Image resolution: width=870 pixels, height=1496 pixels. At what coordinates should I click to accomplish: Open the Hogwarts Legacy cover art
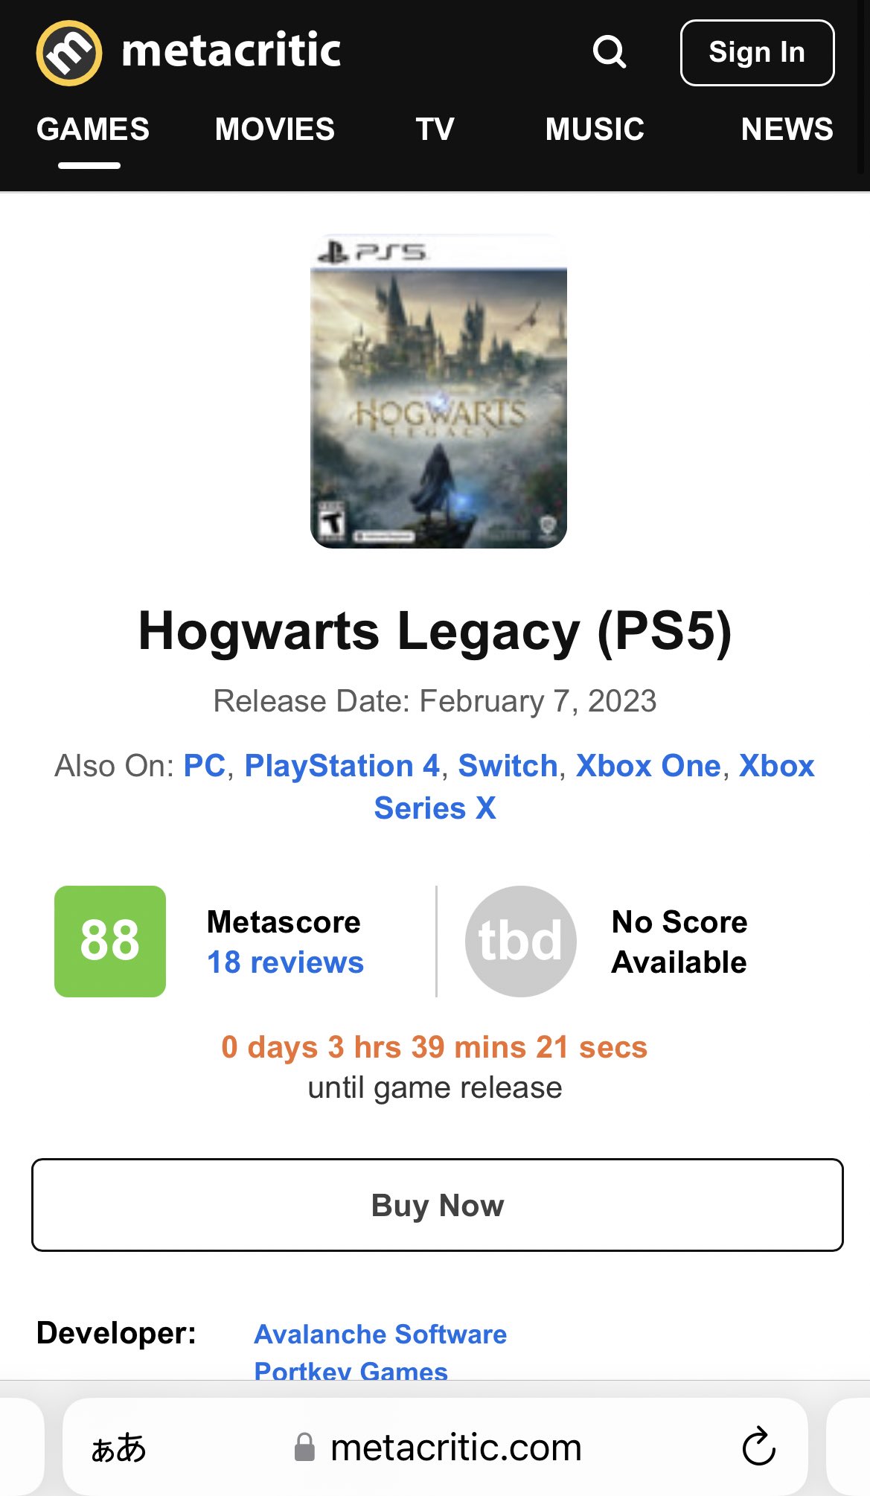(x=438, y=391)
